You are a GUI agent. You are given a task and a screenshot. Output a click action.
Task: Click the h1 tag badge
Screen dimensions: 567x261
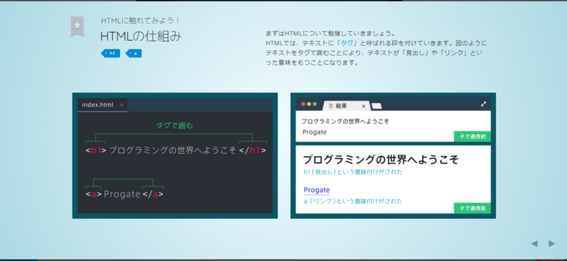(111, 54)
